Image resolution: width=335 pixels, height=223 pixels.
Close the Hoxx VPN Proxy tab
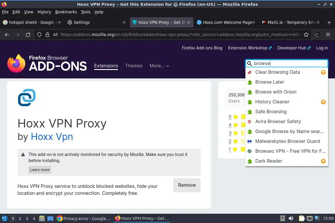[x=189, y=22]
